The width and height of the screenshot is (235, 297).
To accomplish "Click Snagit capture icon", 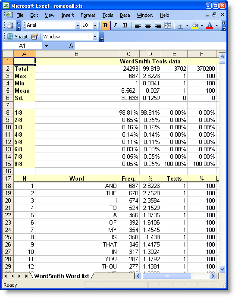I will (10, 37).
